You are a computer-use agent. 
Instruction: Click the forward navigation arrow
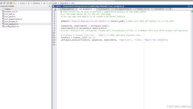[x=4, y=3]
